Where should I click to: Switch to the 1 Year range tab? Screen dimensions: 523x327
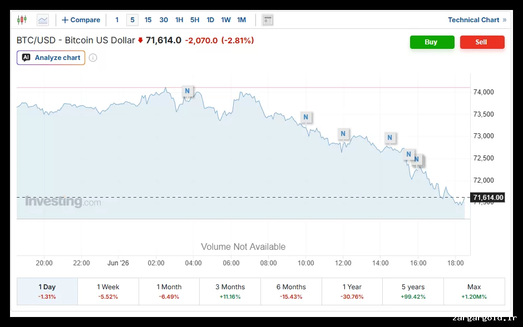[352, 291]
